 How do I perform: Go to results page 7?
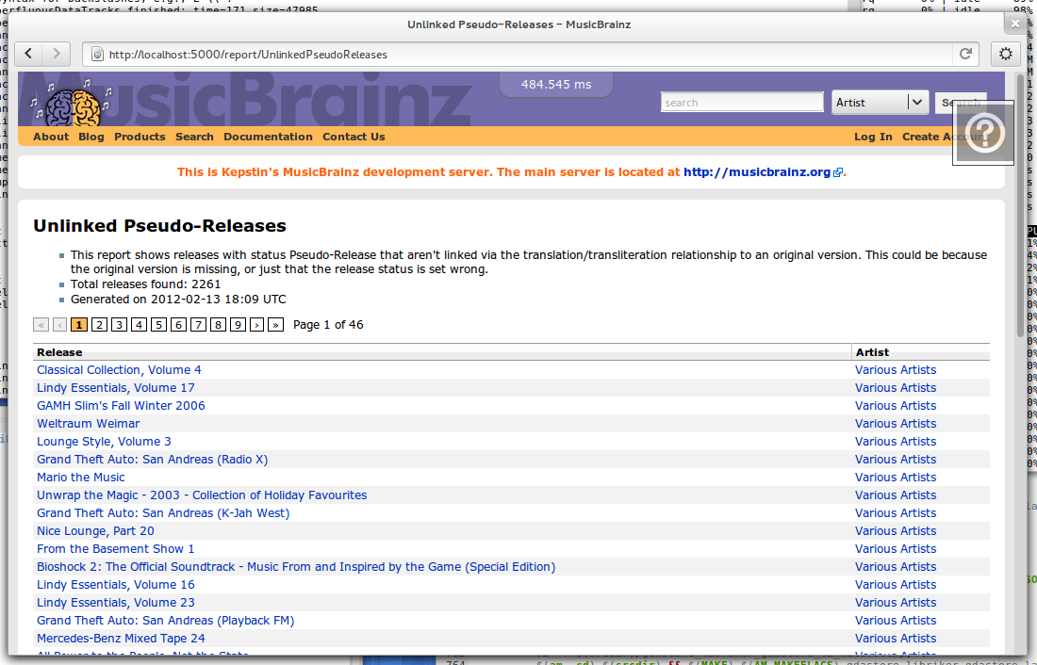point(198,325)
